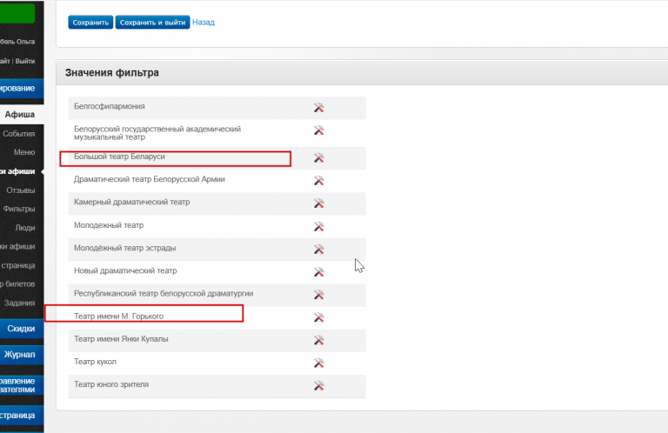This screenshot has width=668, height=433.
Task: Click tools icon for Театр кукол
Action: pos(318,363)
